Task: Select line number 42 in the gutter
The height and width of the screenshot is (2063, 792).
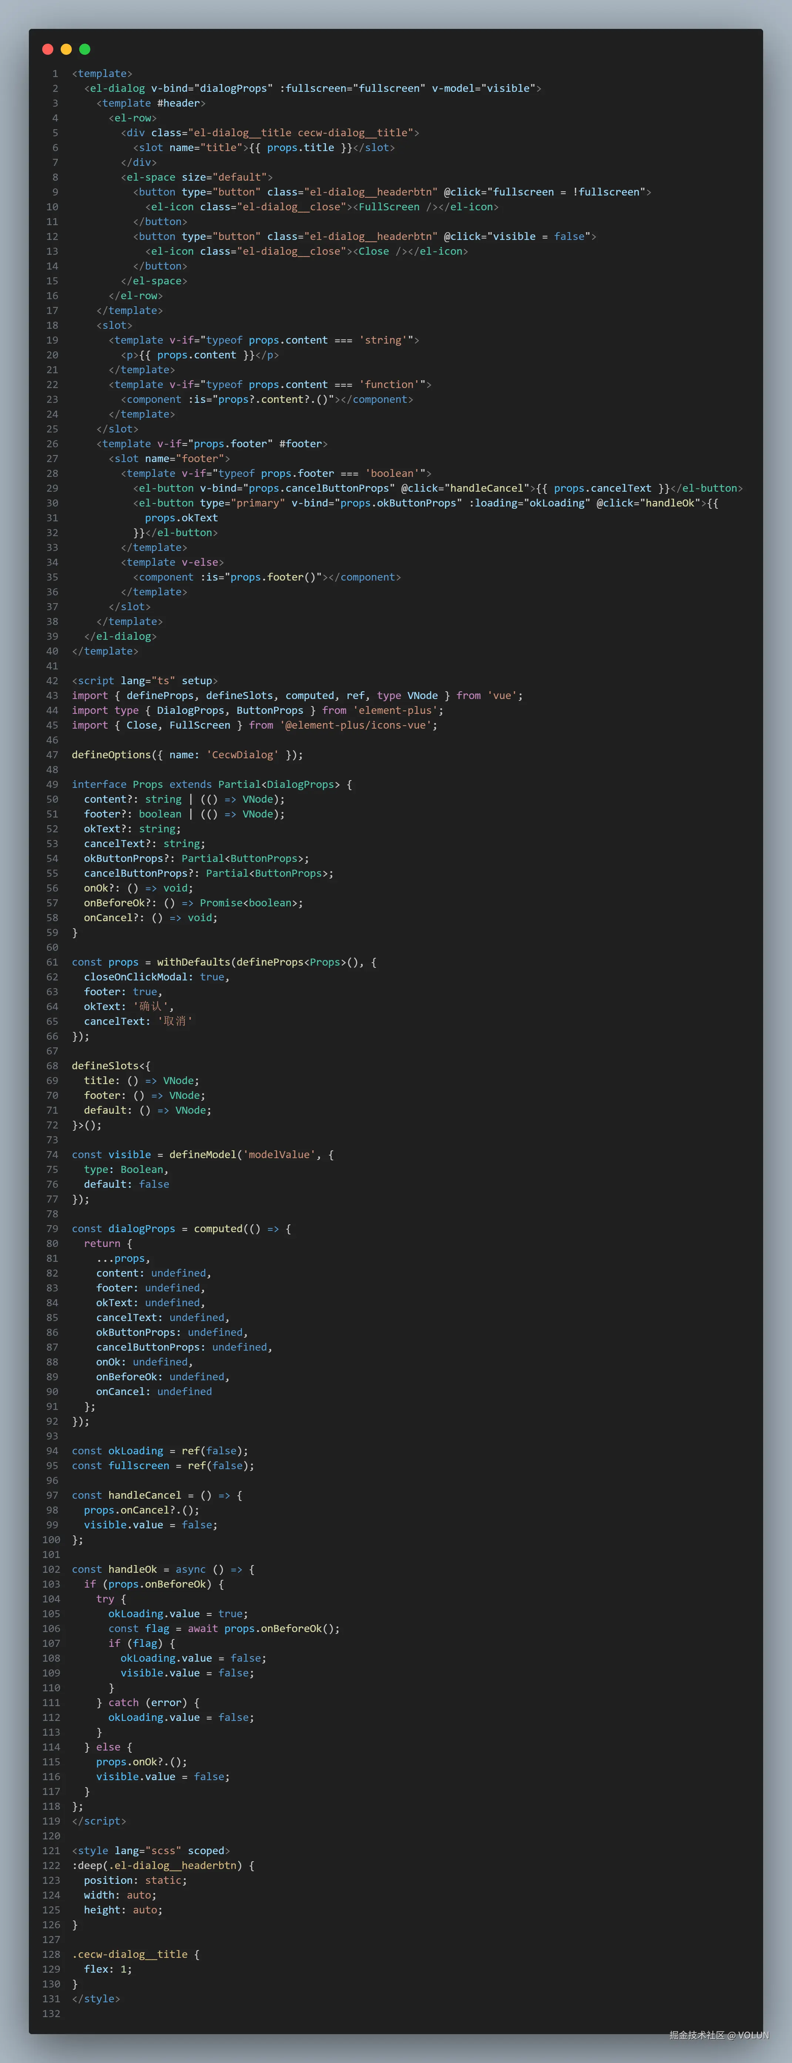Action: point(52,681)
